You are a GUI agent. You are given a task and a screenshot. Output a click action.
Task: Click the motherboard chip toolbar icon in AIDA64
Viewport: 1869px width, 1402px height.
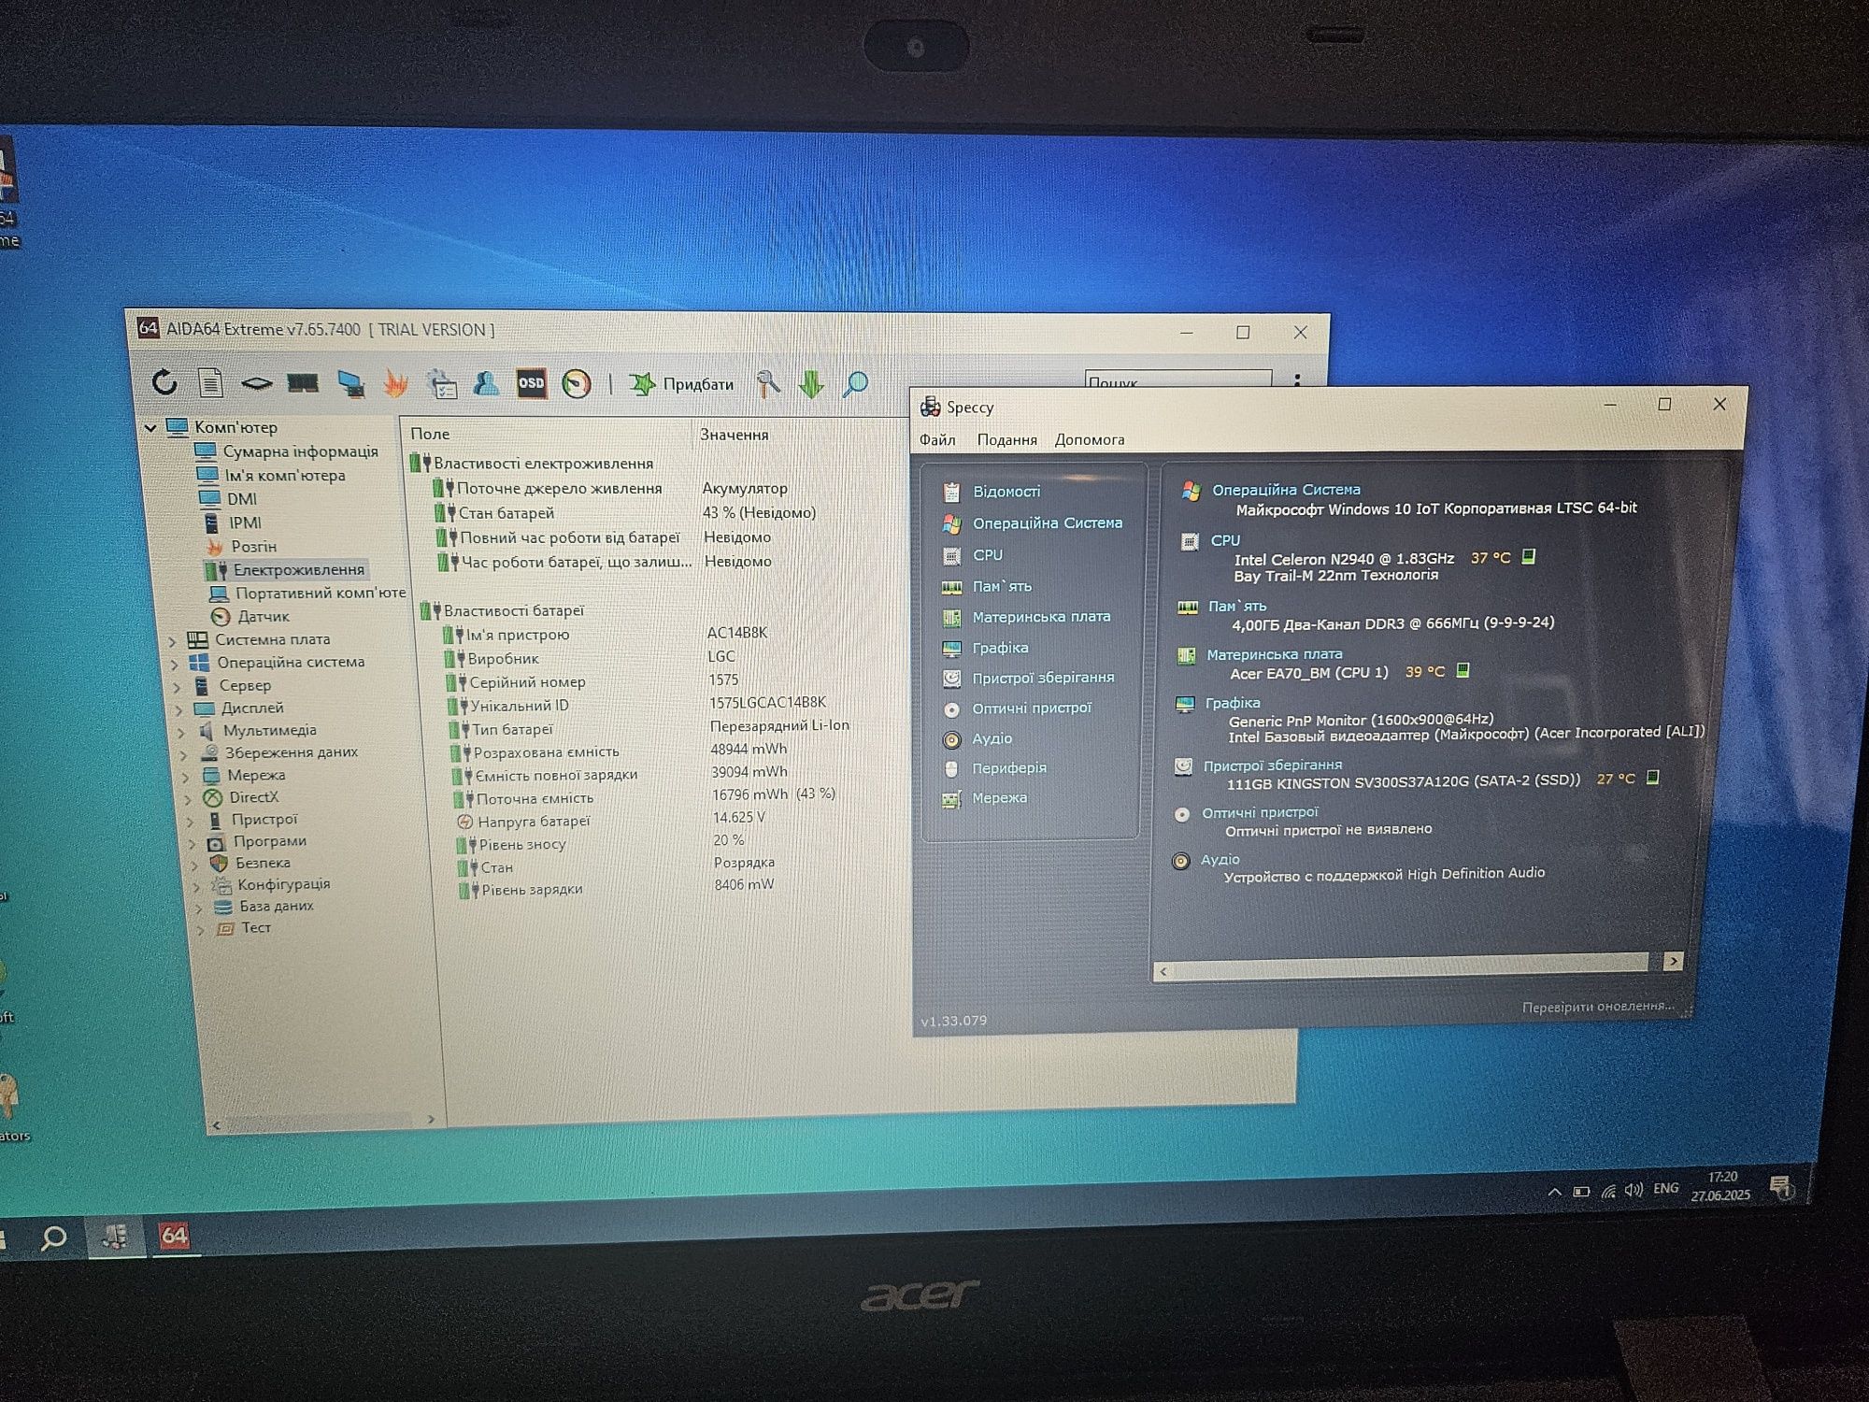pos(256,382)
